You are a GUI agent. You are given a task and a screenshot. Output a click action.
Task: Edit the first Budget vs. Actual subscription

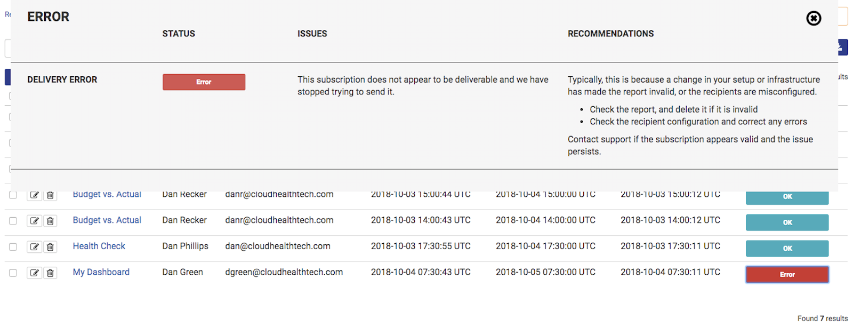point(34,195)
